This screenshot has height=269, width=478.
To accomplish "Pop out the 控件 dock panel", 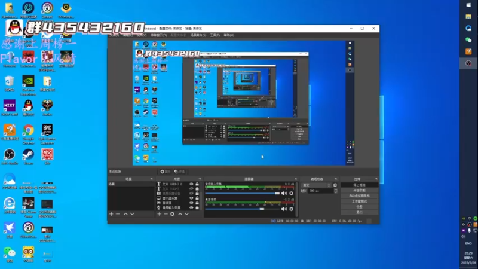I will click(x=376, y=179).
